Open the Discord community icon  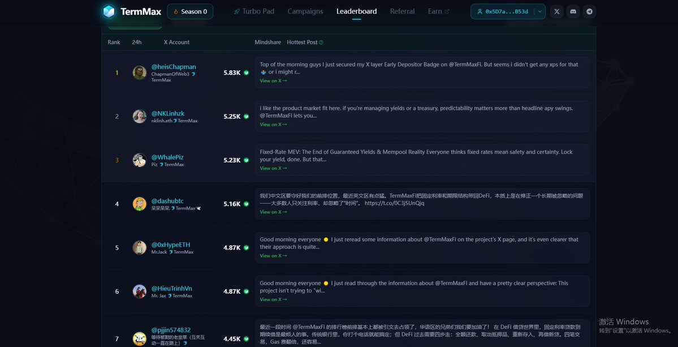click(x=573, y=11)
